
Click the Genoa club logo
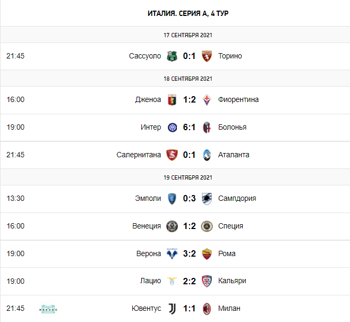(x=172, y=99)
